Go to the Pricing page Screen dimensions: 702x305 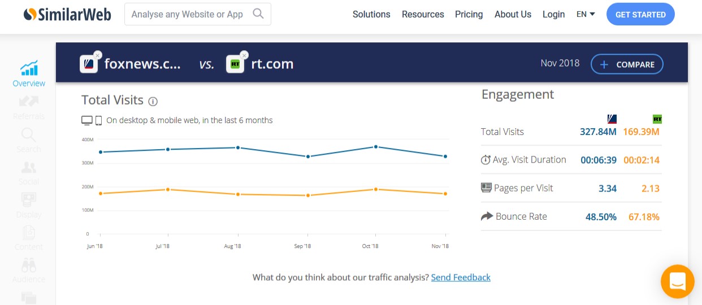469,14
